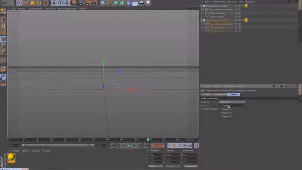Toggle the Y axis lock
The height and width of the screenshot is (170, 302).
tap(60, 3)
